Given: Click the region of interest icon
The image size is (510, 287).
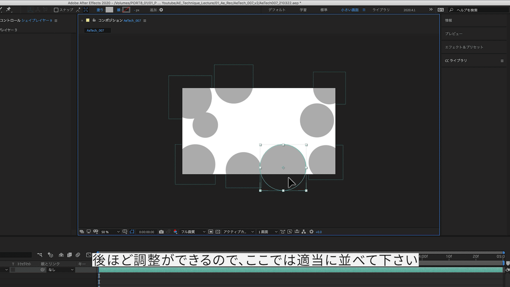Looking at the screenshot, I should pos(211,232).
